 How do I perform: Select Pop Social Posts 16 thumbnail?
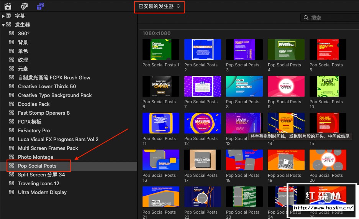161,160
